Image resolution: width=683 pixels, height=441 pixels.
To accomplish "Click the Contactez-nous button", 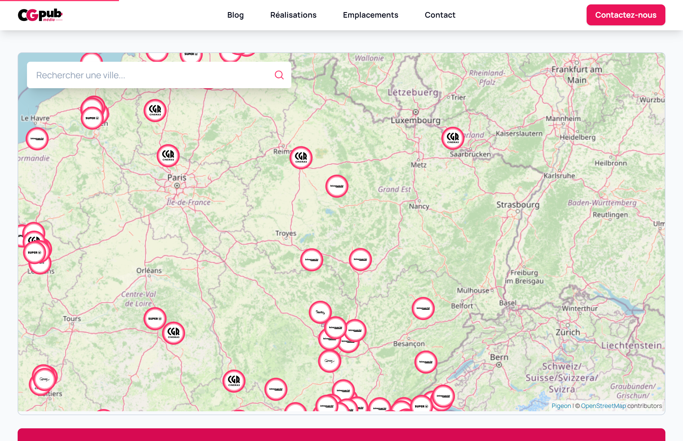I will (625, 15).
